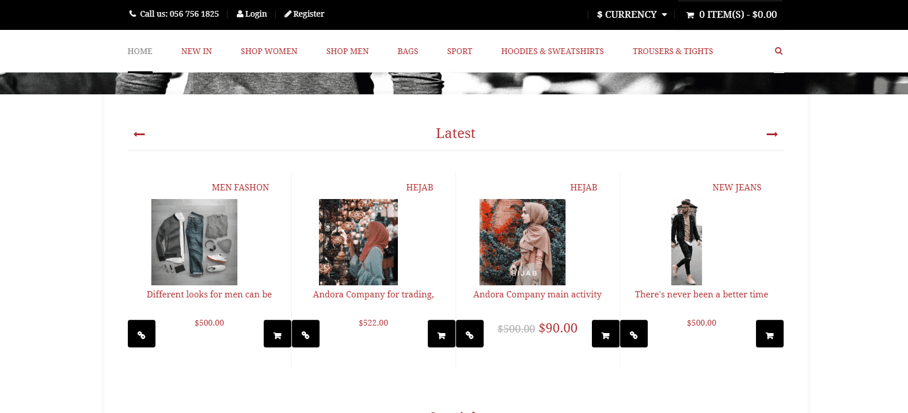Click the Login link
The image size is (908, 413).
point(252,14)
